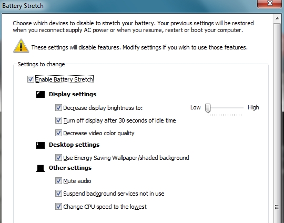Uncheck the Mute audio checkbox
The image size is (284, 223).
(58, 180)
